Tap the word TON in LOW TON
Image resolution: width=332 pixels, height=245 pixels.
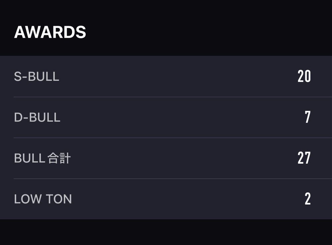(x=59, y=199)
